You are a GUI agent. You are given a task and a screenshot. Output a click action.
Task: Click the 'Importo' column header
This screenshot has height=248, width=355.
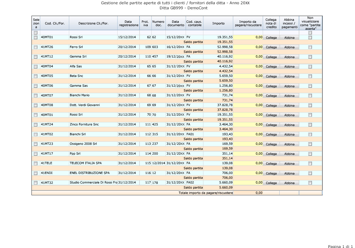tap(218, 23)
